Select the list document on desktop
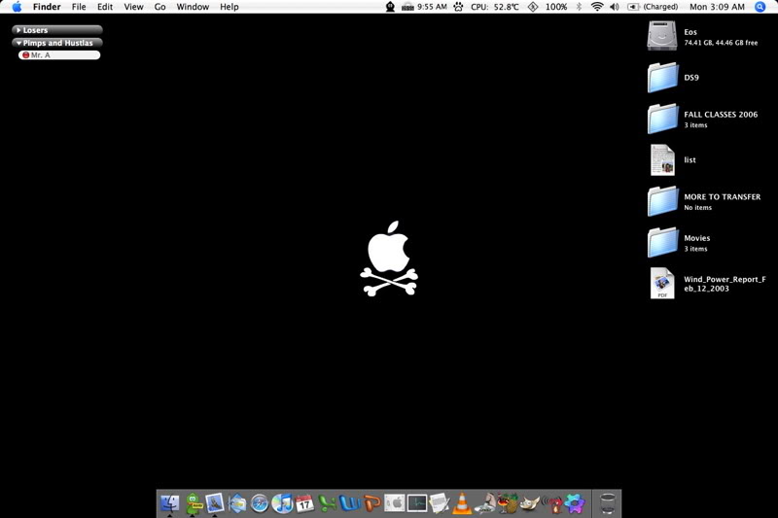Viewport: 778px width, 518px height. (662, 159)
